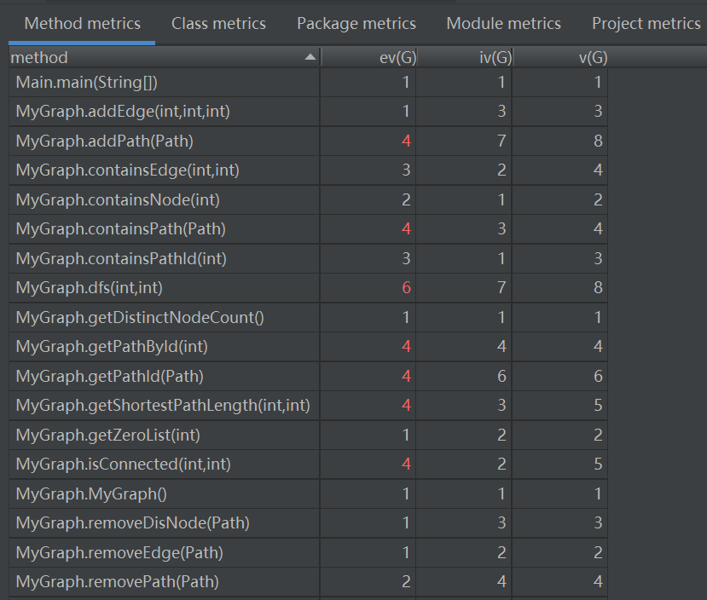Switch to the Method metrics tab
Image resolution: width=707 pixels, height=600 pixels.
(x=82, y=23)
